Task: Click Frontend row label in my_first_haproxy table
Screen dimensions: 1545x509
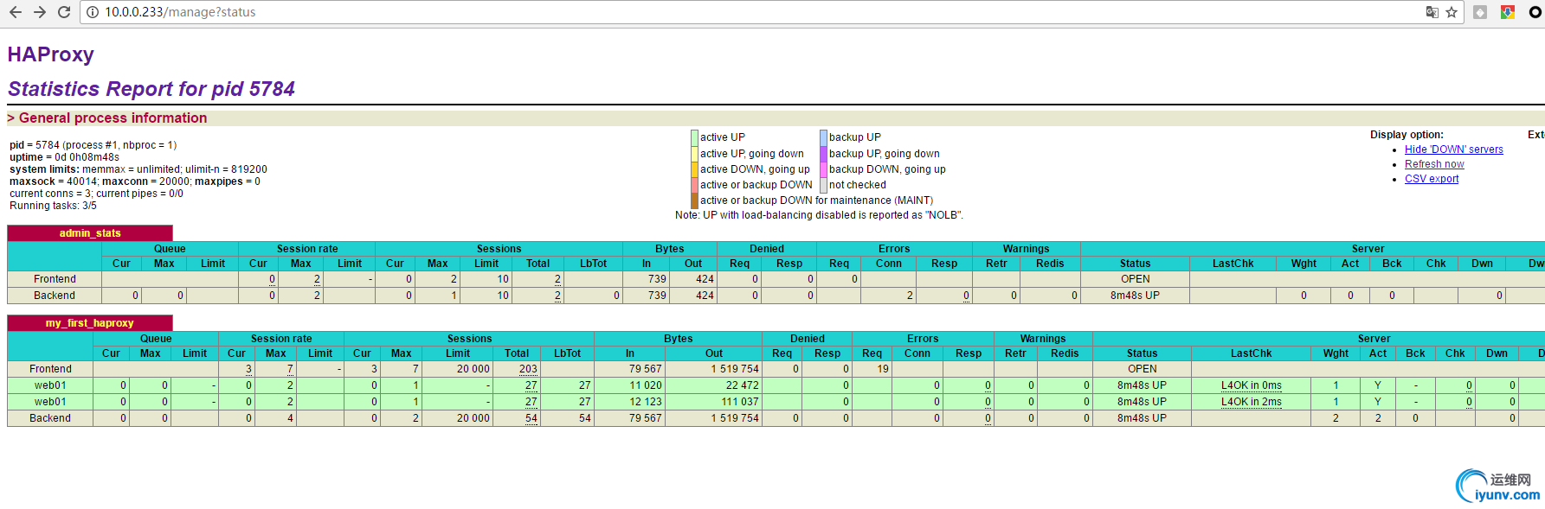Action: [50, 369]
